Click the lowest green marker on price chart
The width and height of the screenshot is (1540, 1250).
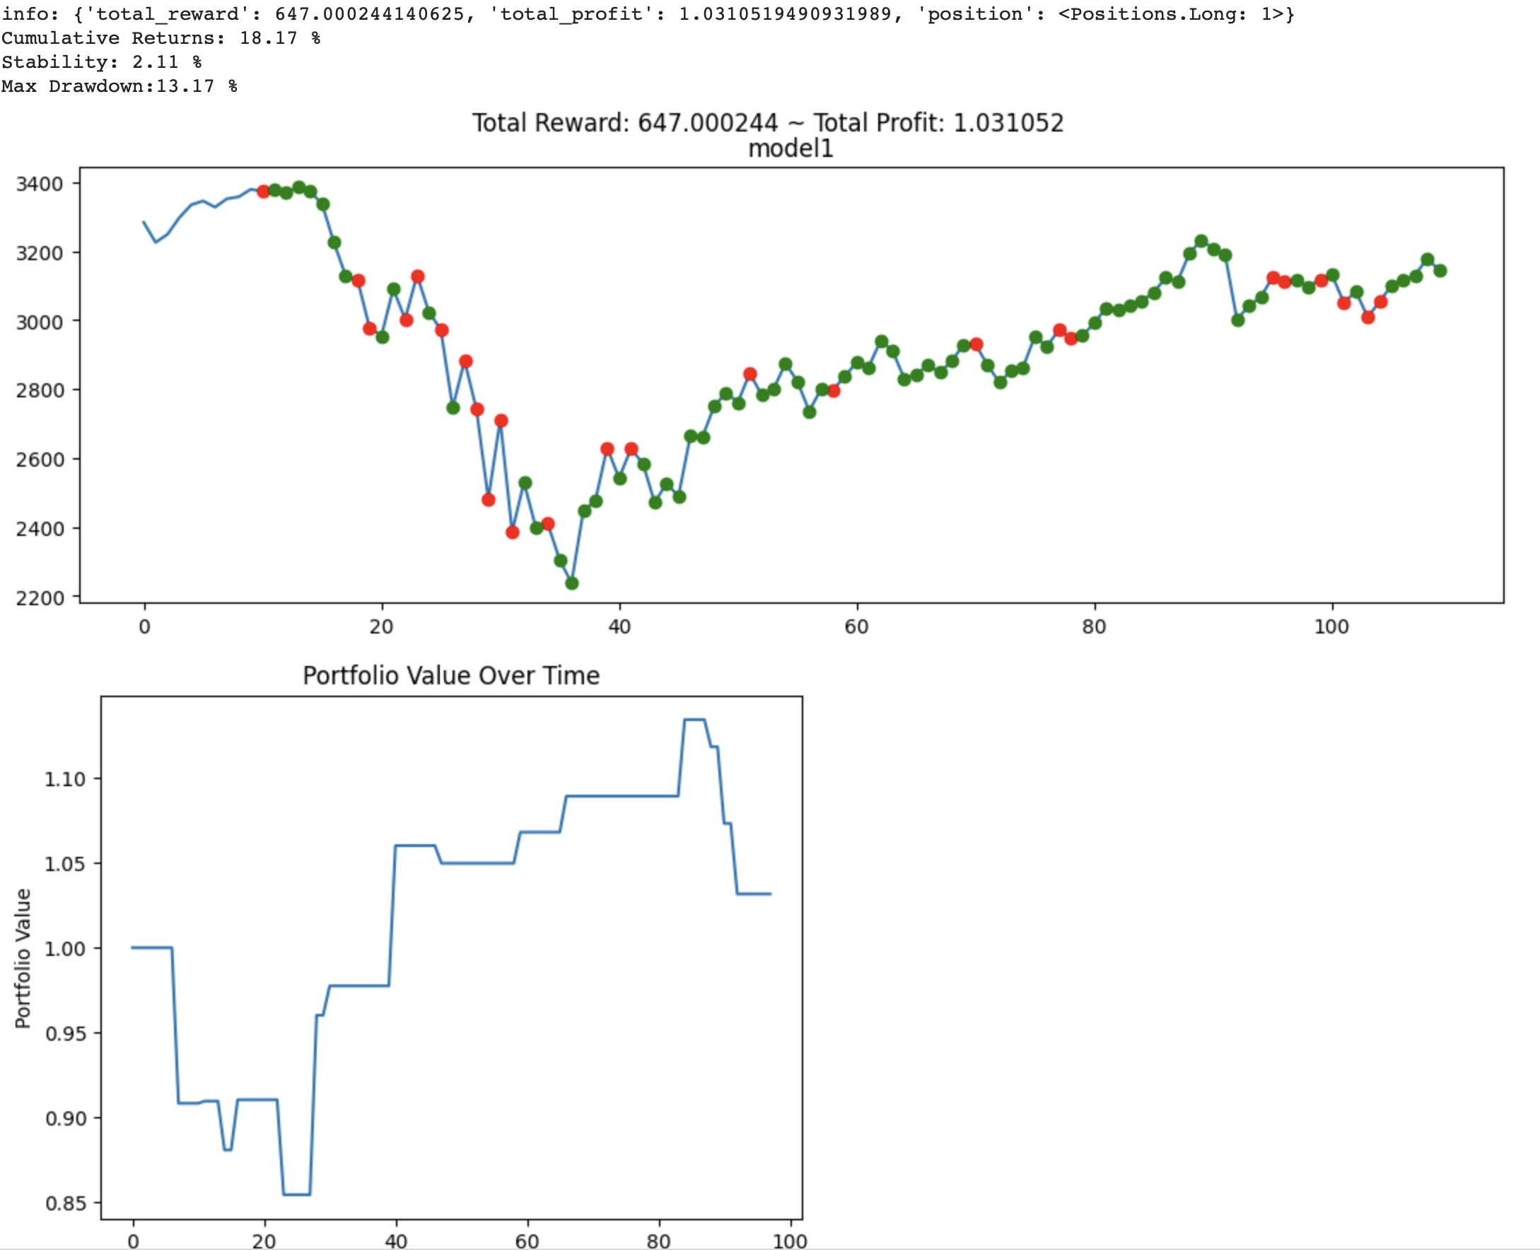[571, 583]
